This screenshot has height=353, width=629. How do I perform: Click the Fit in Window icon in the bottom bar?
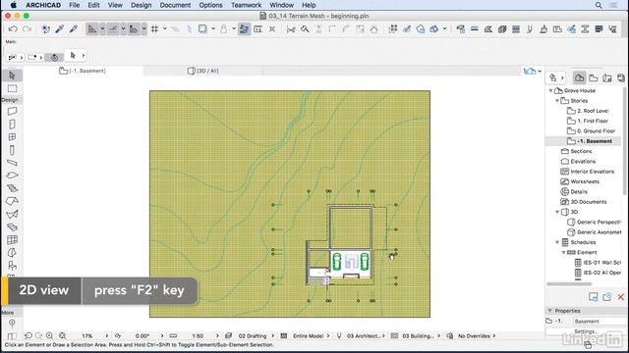[x=62, y=335]
